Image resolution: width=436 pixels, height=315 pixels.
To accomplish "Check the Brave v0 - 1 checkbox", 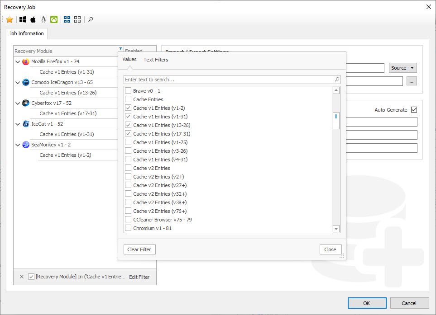I will pos(128,91).
